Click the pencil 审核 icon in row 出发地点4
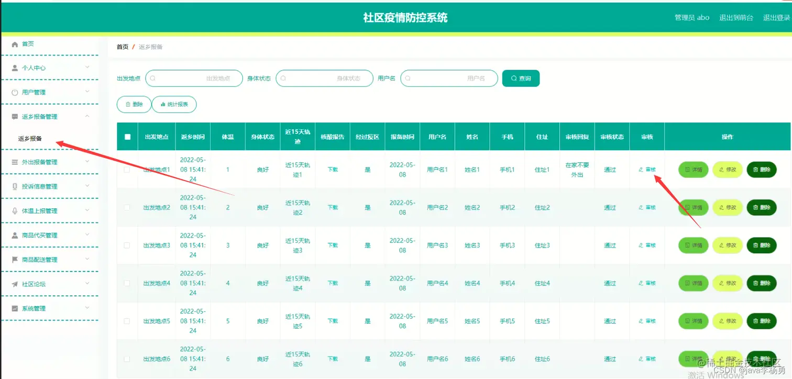The image size is (792, 379). tap(641, 283)
